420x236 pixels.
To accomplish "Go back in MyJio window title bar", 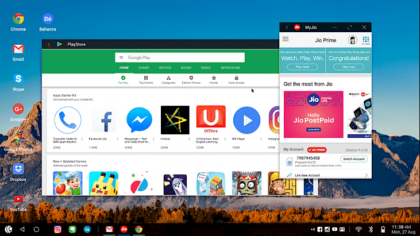I will pyautogui.click(x=287, y=28).
